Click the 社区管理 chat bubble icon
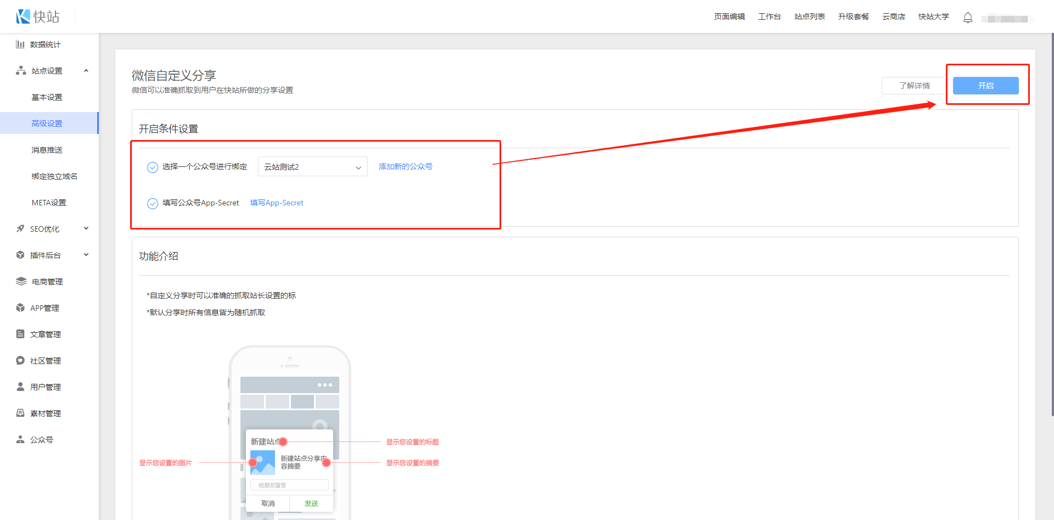 pyautogui.click(x=20, y=361)
